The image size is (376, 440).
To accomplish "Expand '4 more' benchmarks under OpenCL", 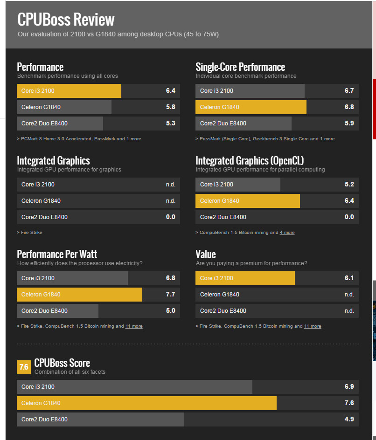I will coord(287,233).
